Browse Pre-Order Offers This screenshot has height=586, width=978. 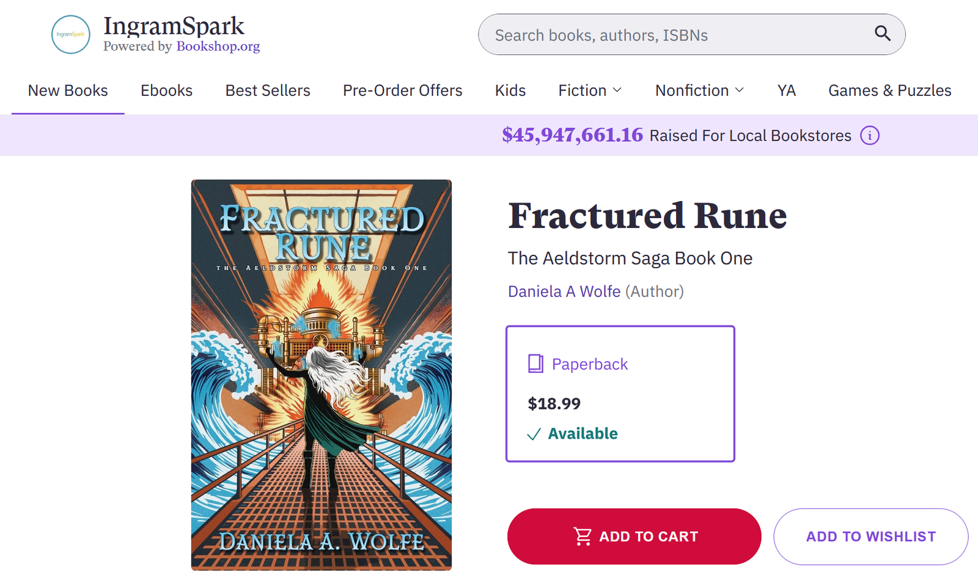click(x=402, y=90)
